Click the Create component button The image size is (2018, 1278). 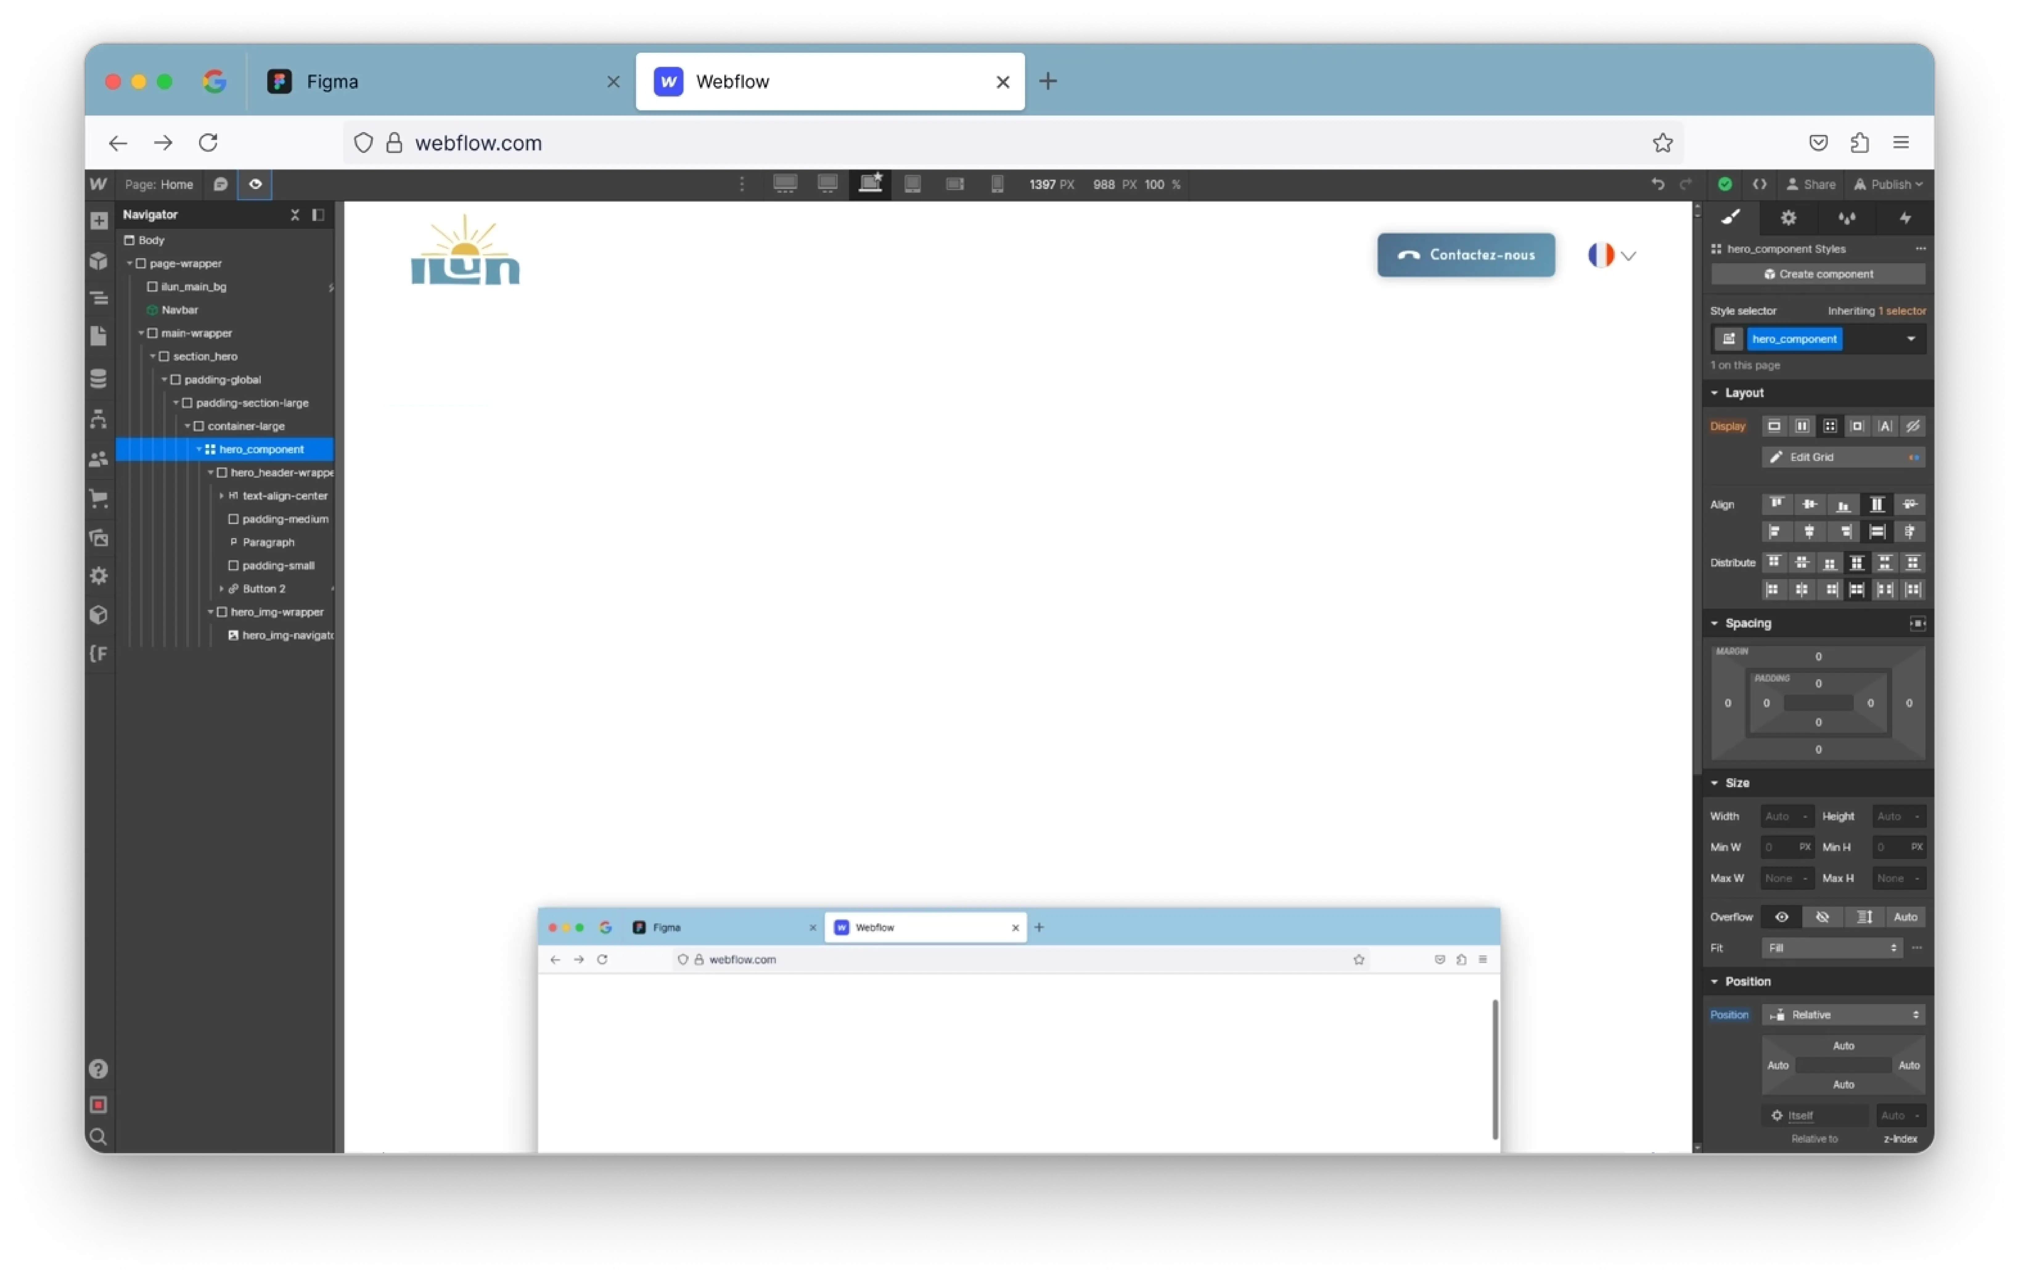pos(1819,274)
